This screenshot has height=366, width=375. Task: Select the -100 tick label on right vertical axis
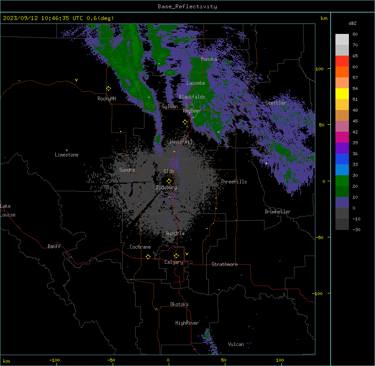(318, 293)
